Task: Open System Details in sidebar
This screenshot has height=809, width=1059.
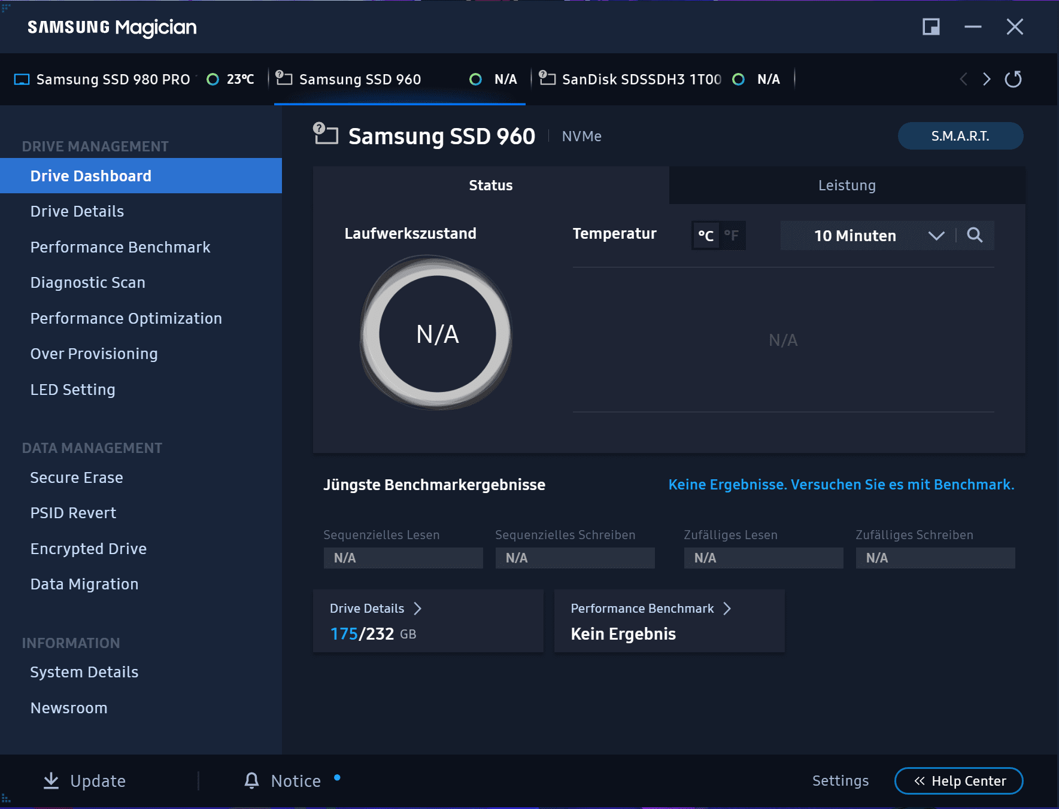Action: coord(141,672)
